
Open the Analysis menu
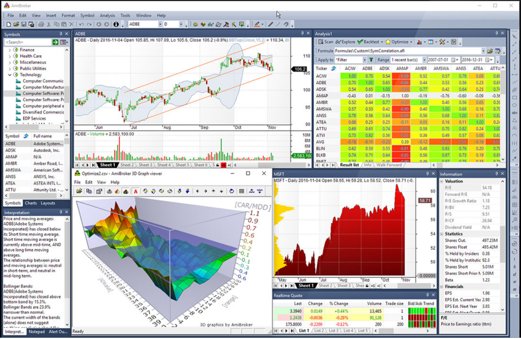(107, 15)
